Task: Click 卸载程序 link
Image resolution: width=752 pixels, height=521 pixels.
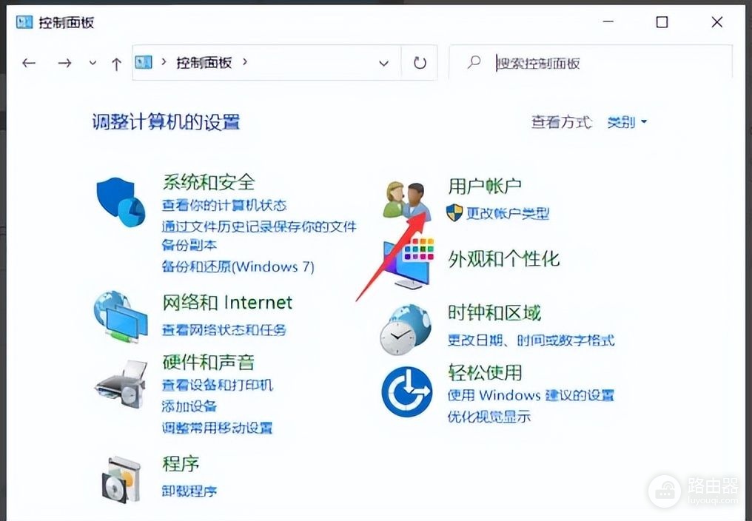Action: 189,491
